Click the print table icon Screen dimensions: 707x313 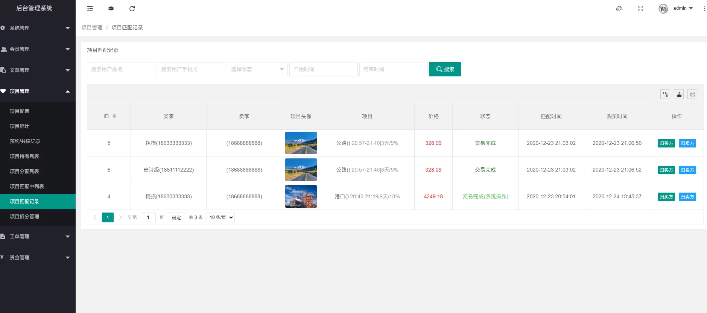click(692, 94)
